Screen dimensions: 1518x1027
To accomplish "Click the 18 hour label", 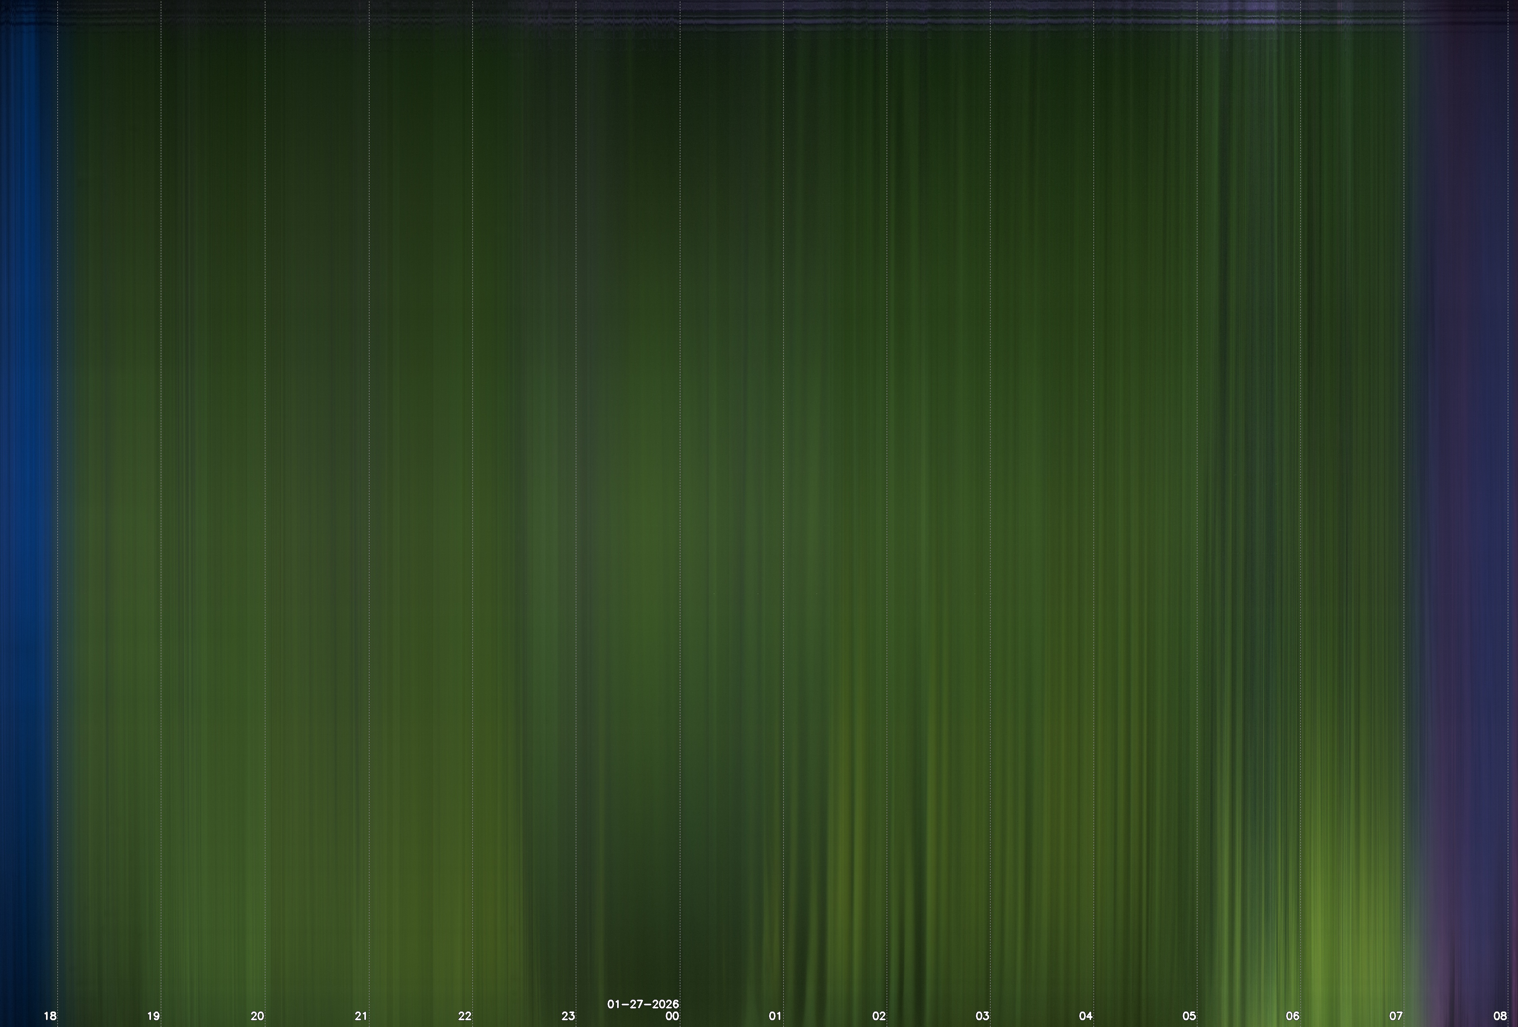I will pyautogui.click(x=50, y=1016).
